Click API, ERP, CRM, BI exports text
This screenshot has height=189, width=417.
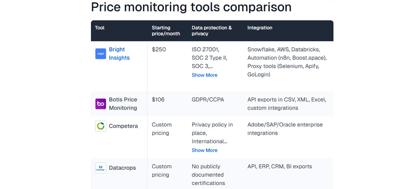[280, 166]
